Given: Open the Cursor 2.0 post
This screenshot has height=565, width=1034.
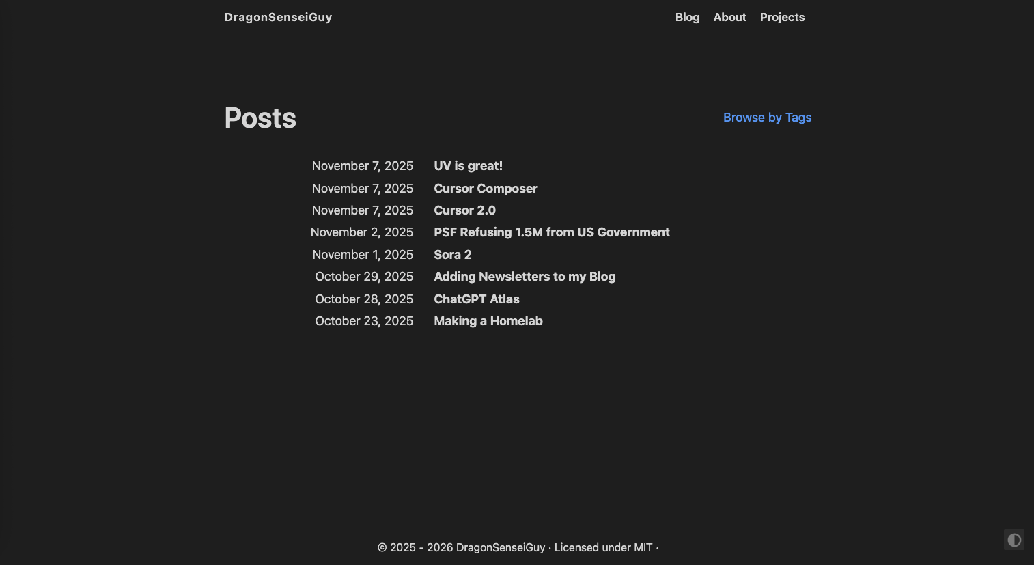Looking at the screenshot, I should pos(464,210).
